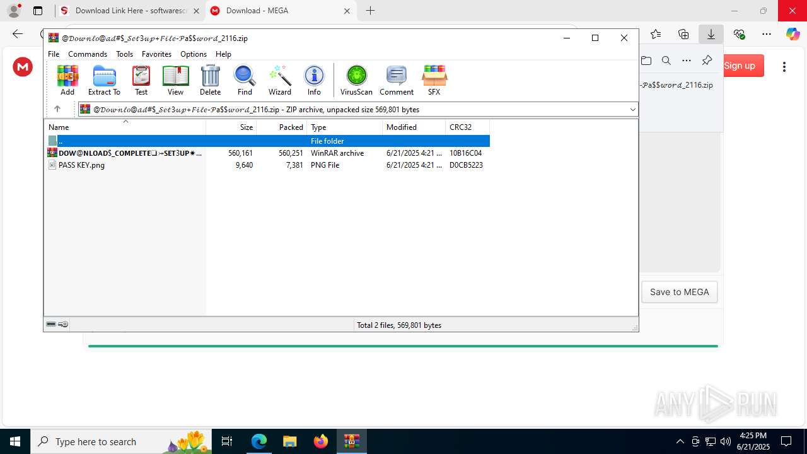Switch to the Download - MEGA tab
807x454 pixels.
tap(280, 11)
